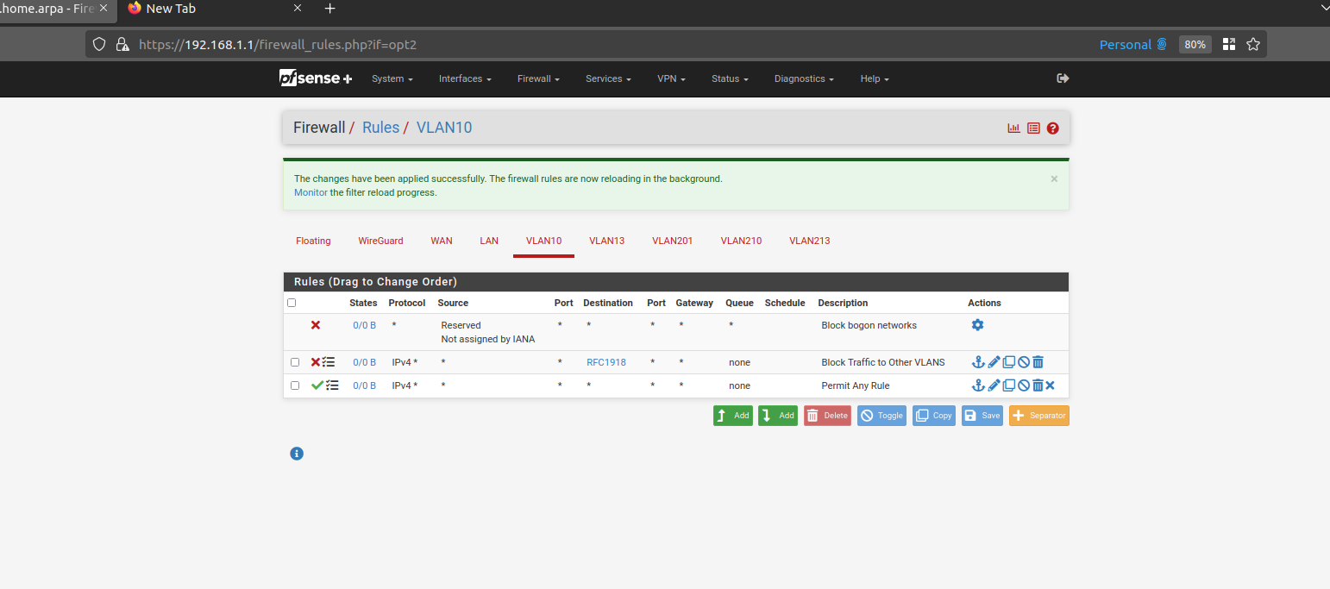Dismiss the success notification banner
Screen dimensions: 1330x589
(1054, 179)
